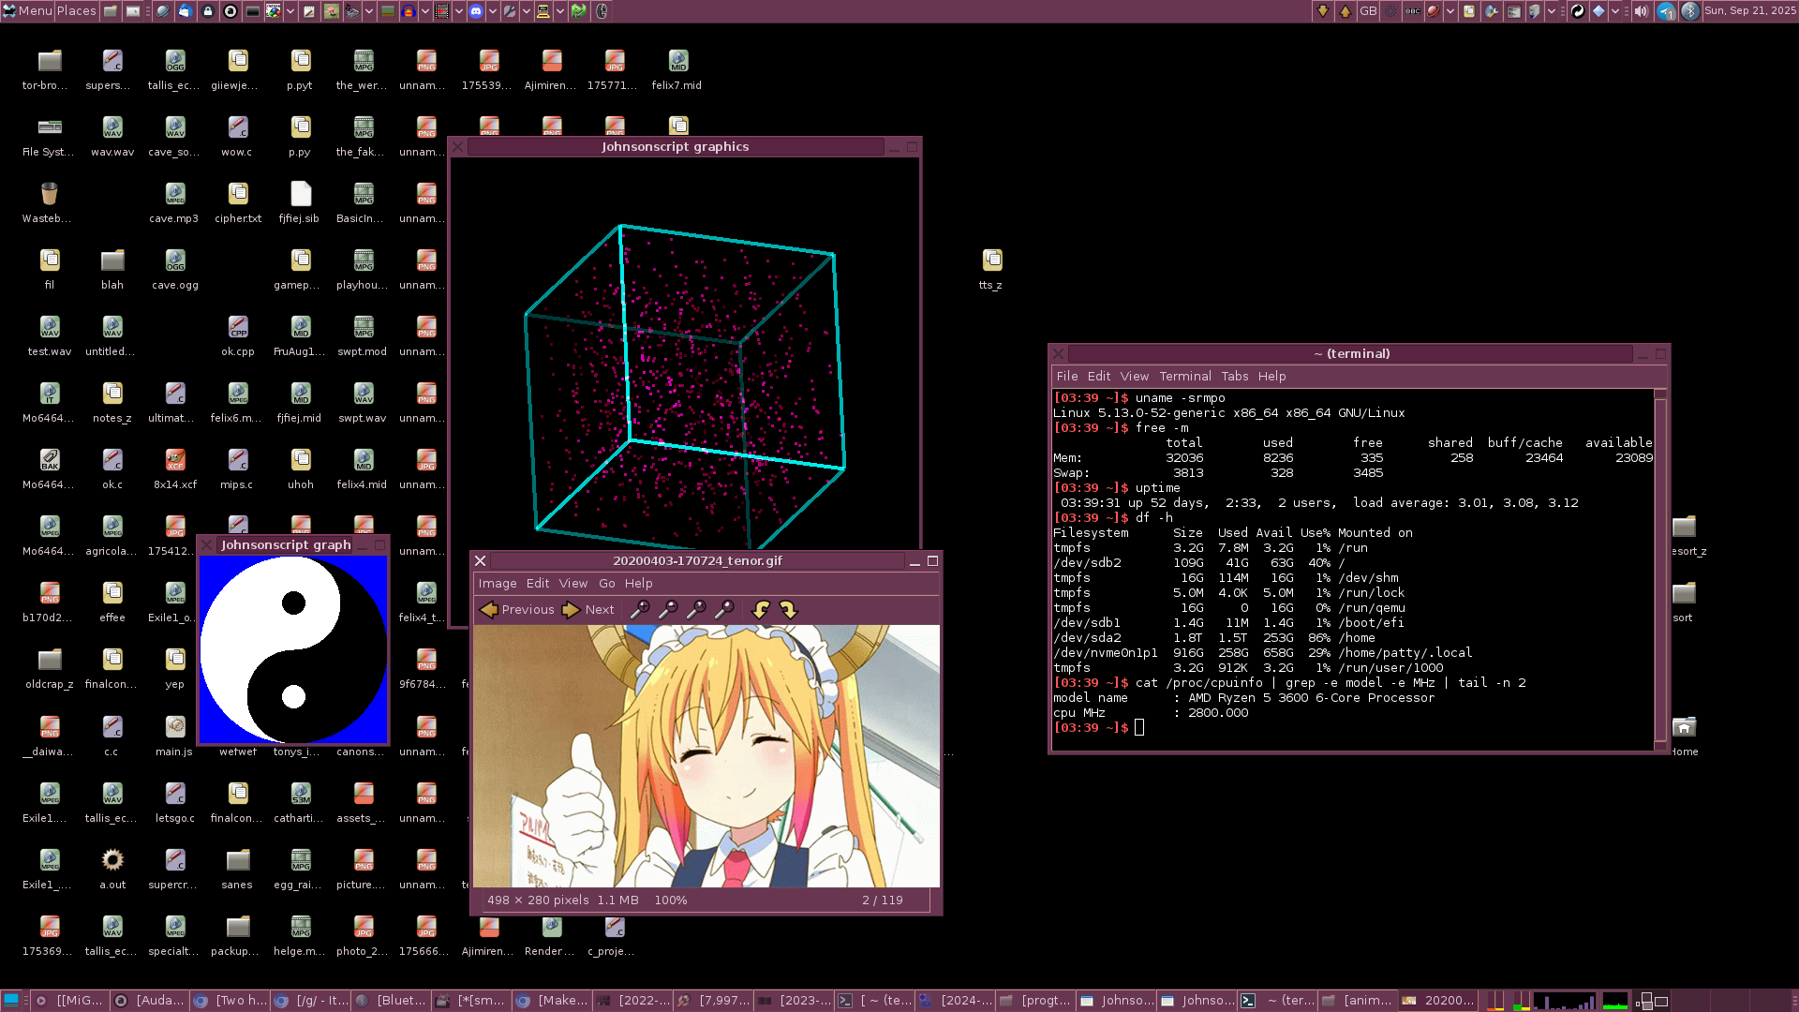Open the Home folder desktop icon
The height and width of the screenshot is (1012, 1799).
coord(1684,737)
